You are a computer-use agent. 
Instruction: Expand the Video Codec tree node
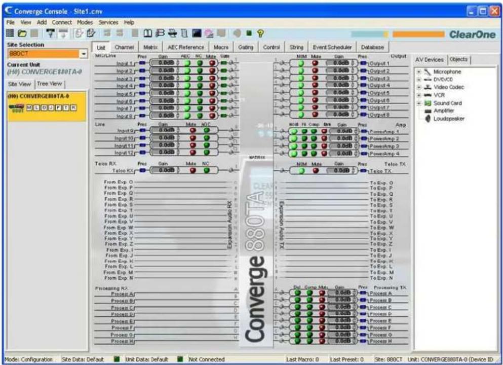click(x=419, y=87)
